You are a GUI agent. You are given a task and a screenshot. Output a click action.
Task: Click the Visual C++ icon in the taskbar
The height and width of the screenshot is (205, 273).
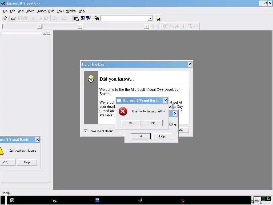pos(182,200)
